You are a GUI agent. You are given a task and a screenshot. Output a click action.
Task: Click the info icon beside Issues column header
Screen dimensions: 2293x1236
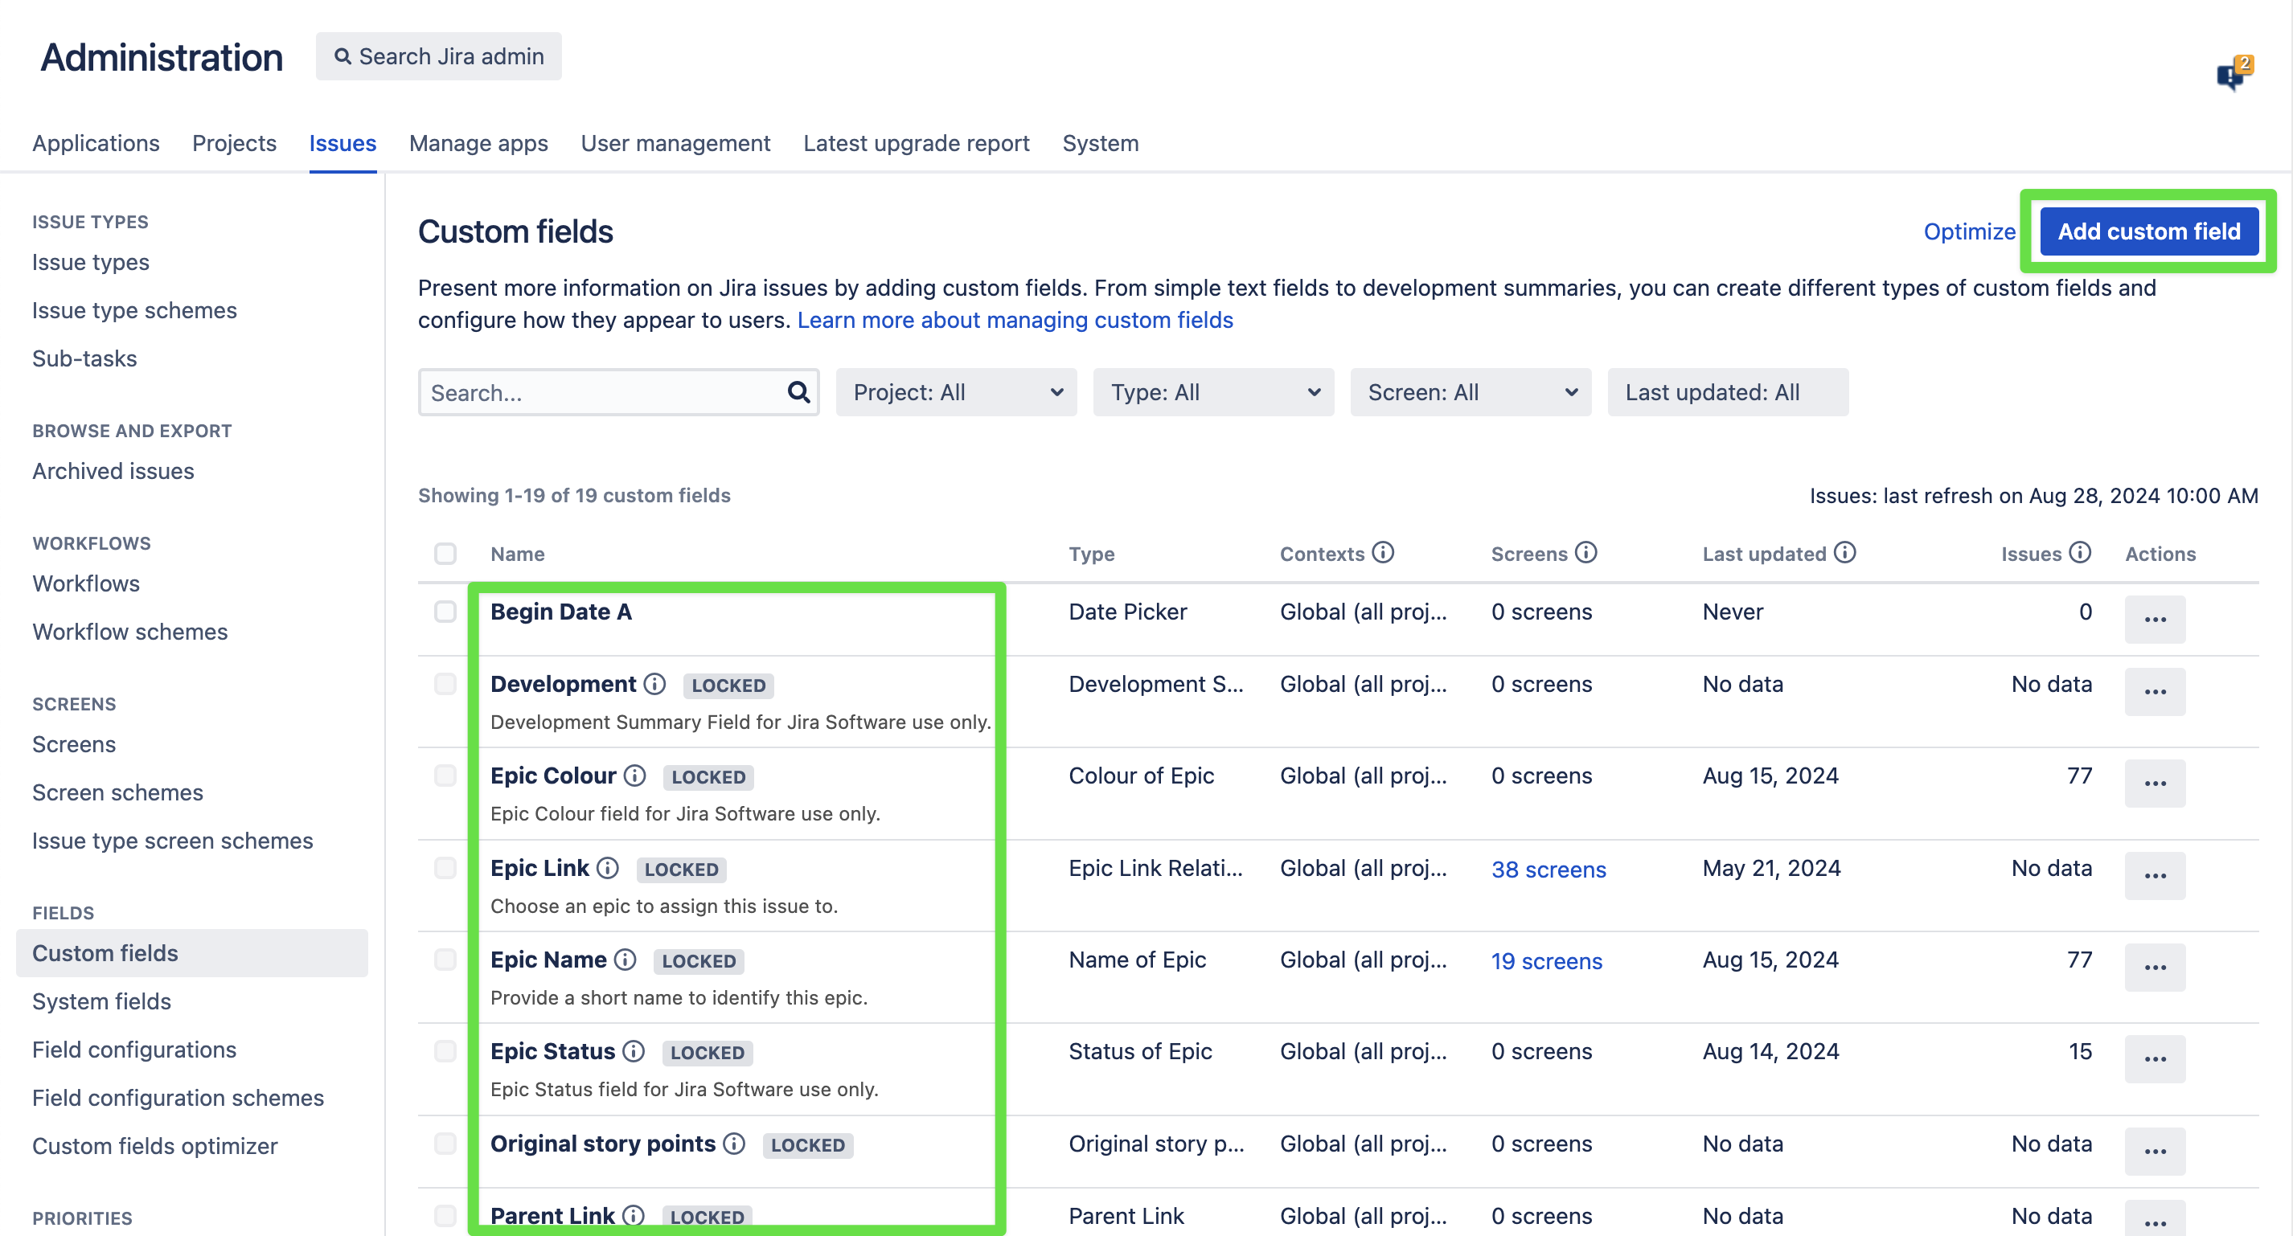(x=2079, y=553)
